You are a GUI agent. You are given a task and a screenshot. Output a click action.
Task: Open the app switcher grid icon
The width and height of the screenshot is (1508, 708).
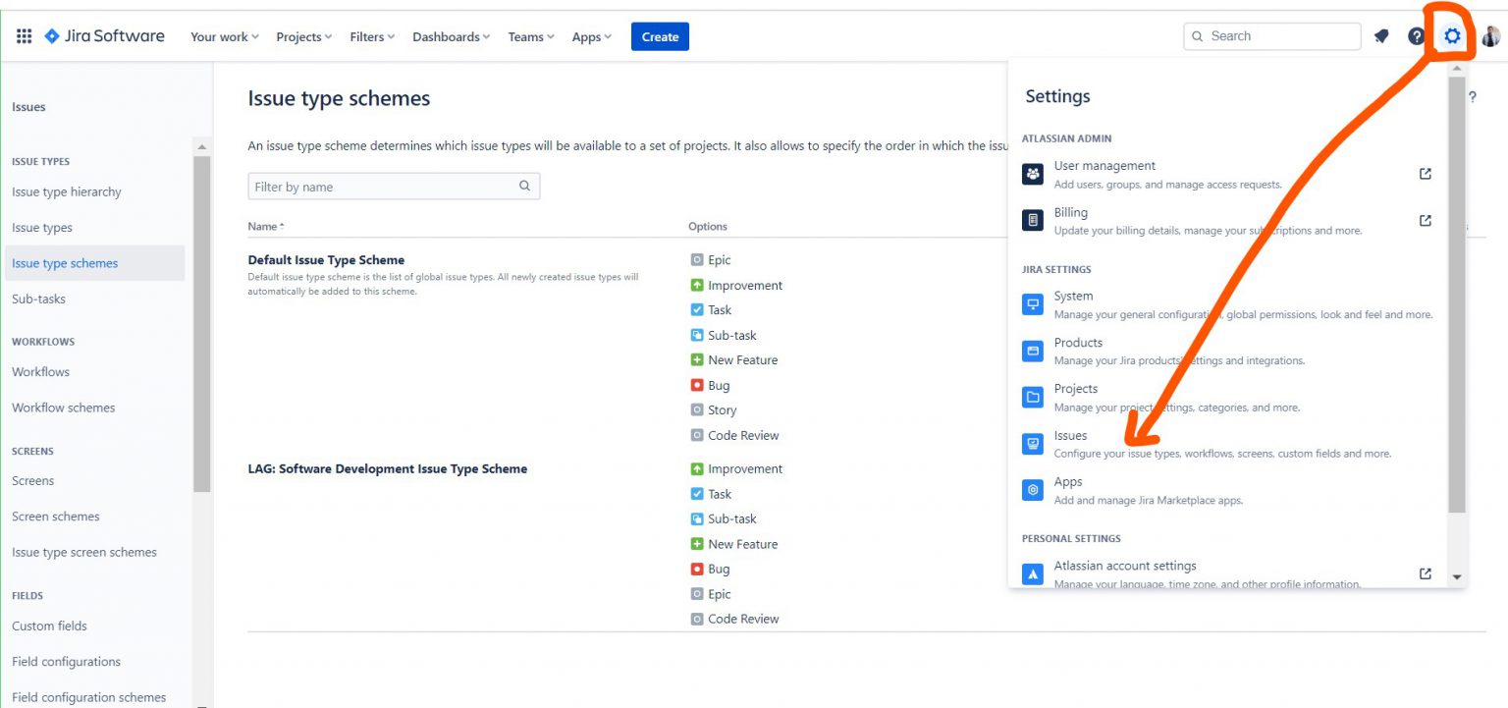pos(24,36)
